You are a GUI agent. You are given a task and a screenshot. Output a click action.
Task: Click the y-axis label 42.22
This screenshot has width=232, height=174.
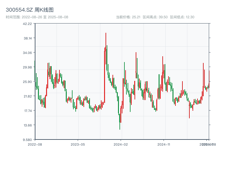tap(27, 24)
